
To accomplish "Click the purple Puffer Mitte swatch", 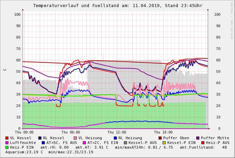I will coord(198,138).
